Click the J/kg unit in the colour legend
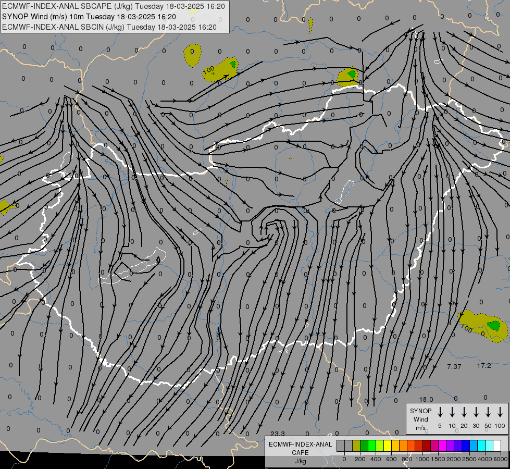Image resolution: width=510 pixels, height=469 pixels. point(300,461)
